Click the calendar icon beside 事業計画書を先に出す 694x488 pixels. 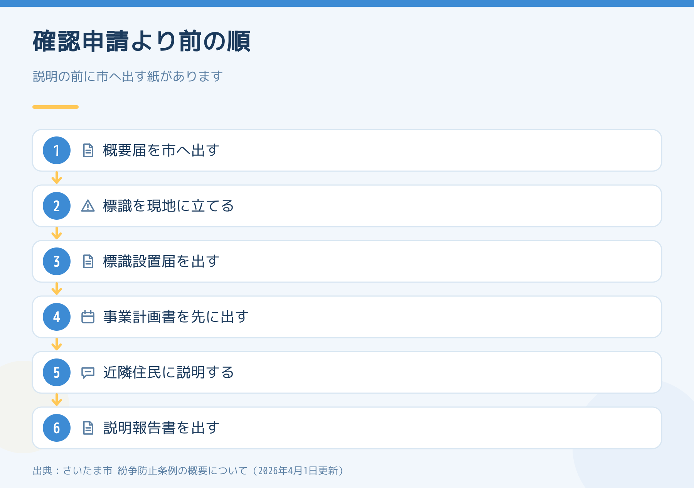(88, 317)
